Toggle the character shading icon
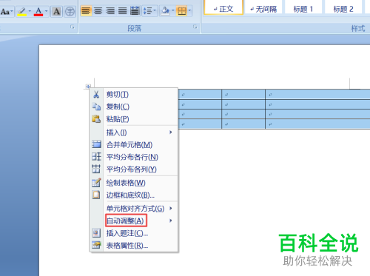The width and height of the screenshot is (370, 276). (x=56, y=11)
